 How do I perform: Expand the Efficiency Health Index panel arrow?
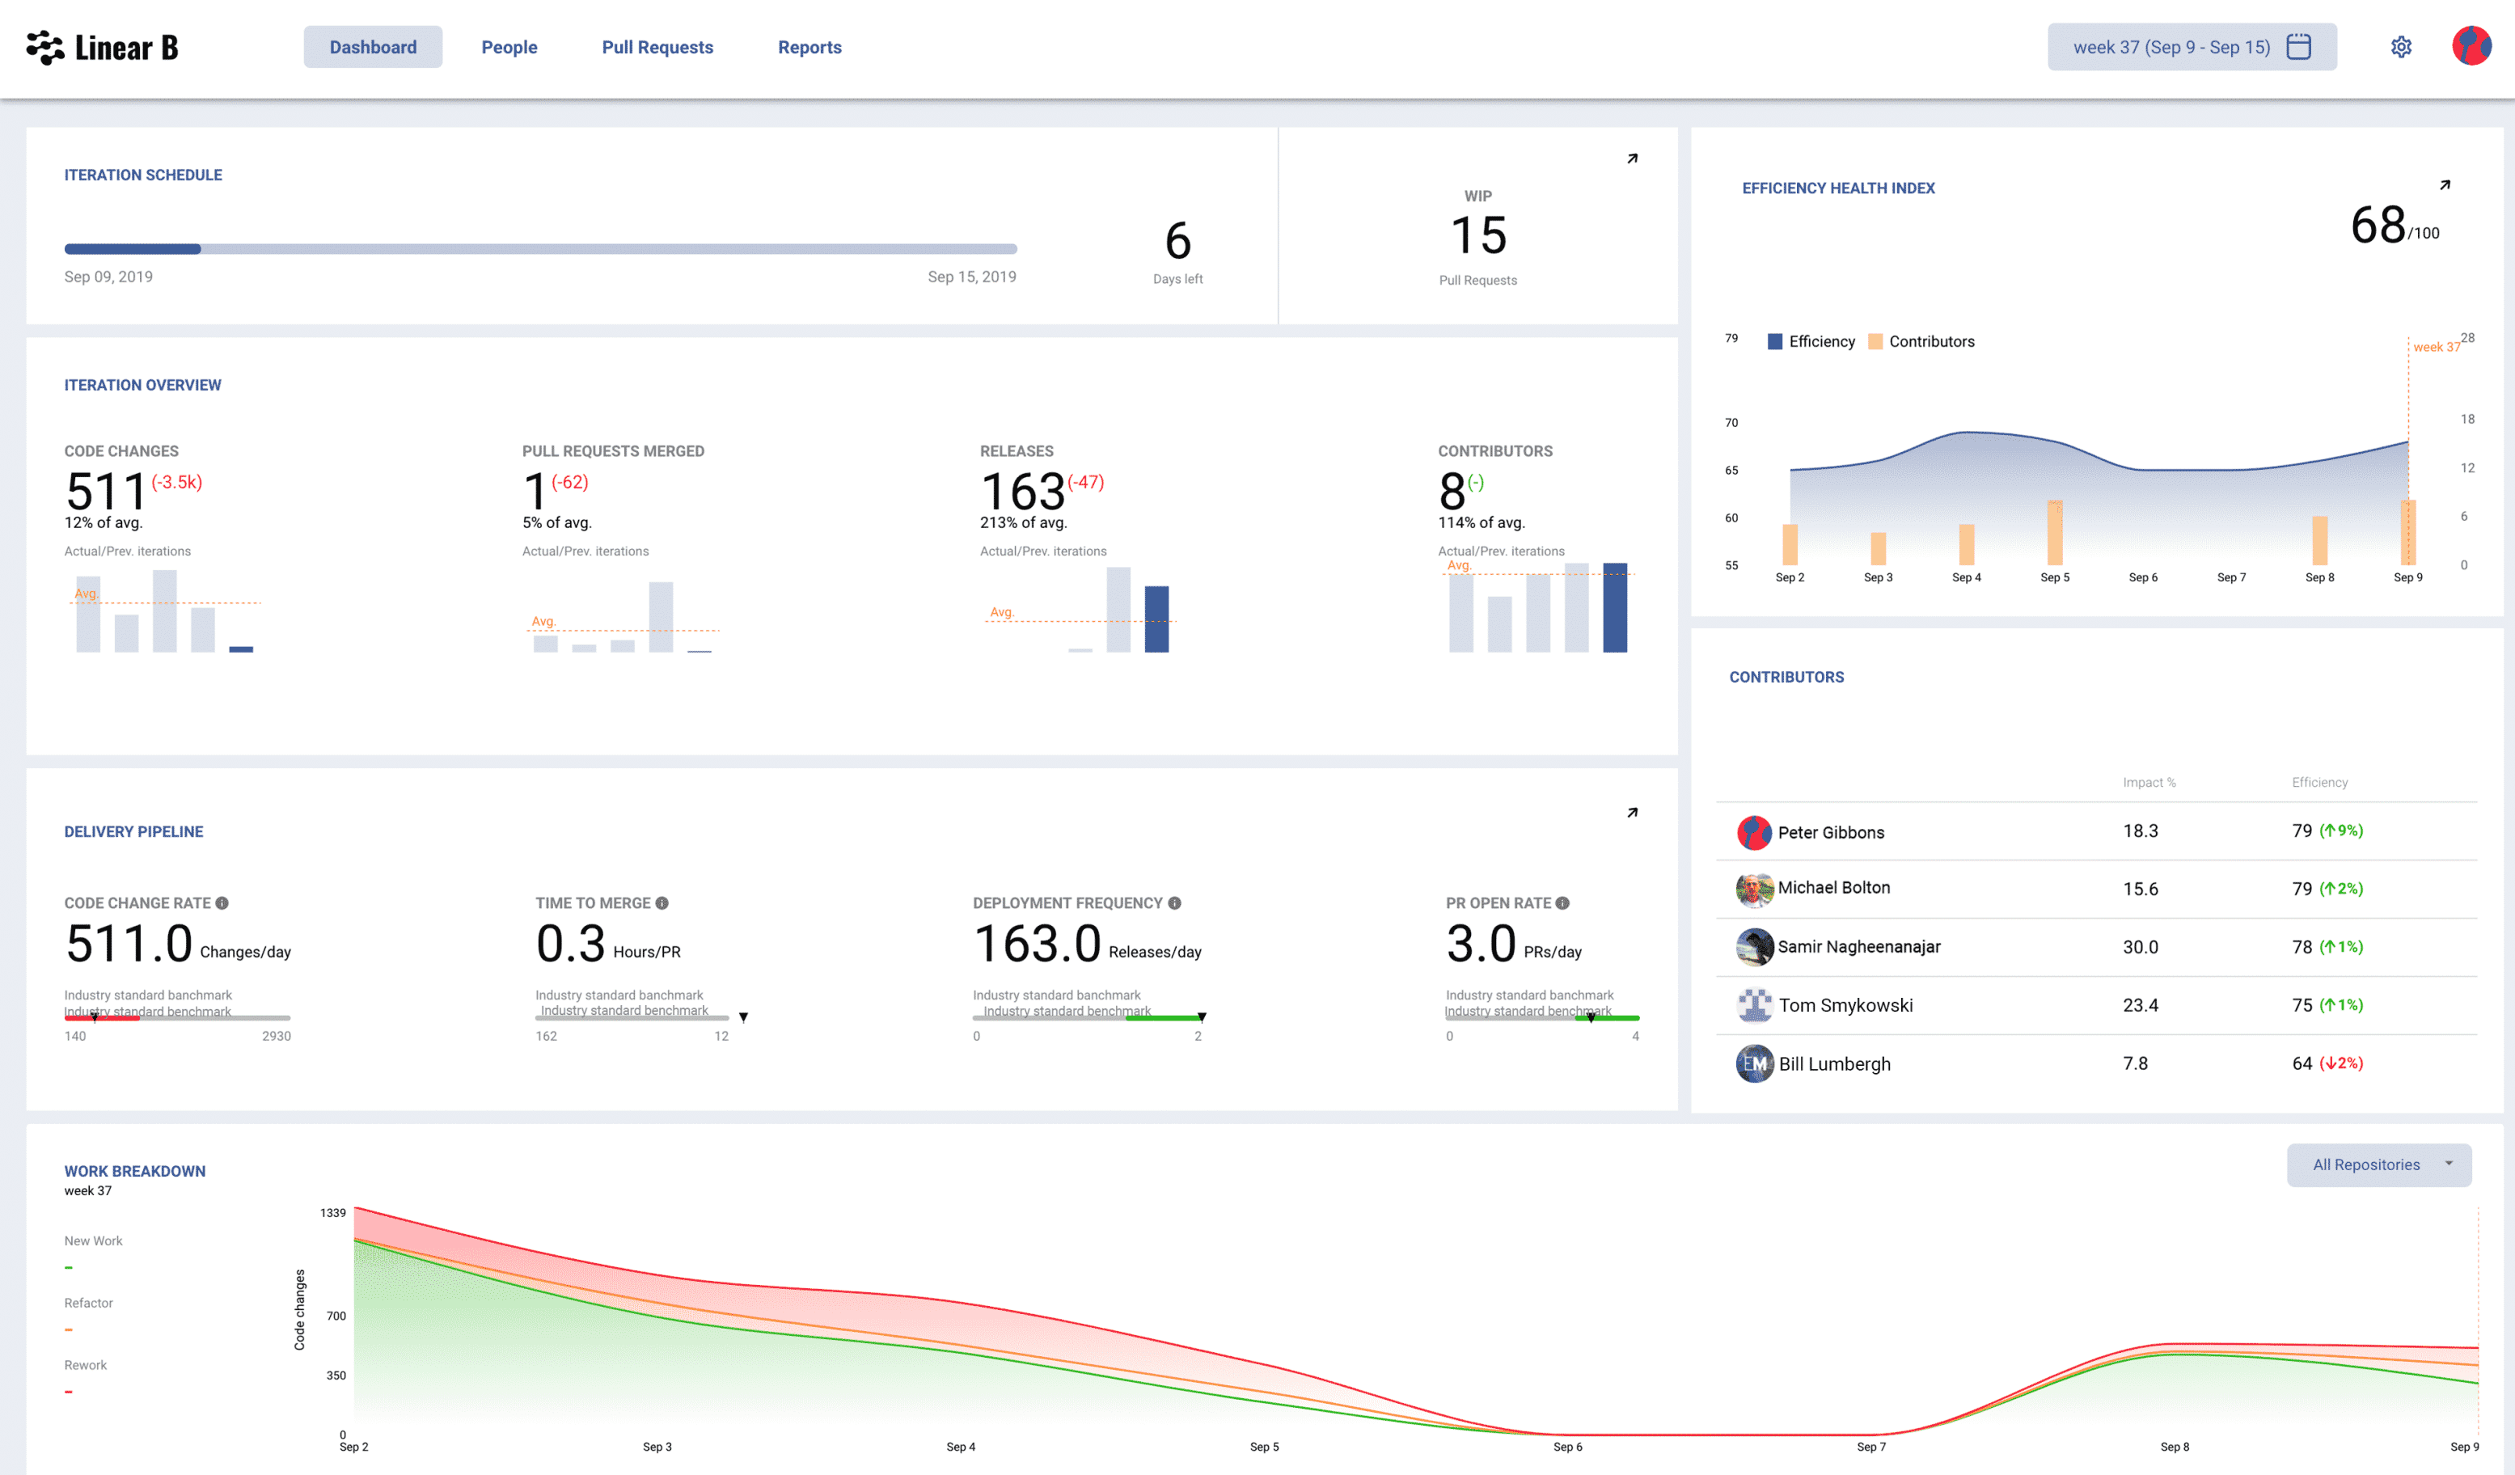coord(2445,184)
